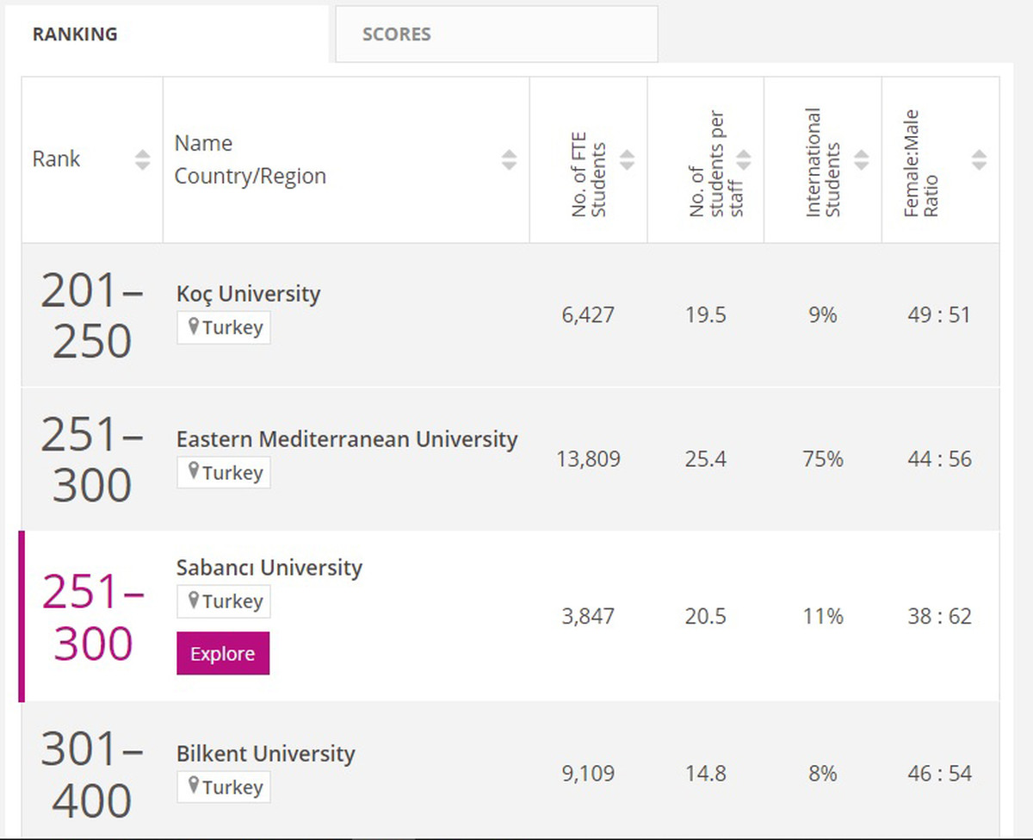Click the 201–250 rank range for Koç University

[91, 314]
